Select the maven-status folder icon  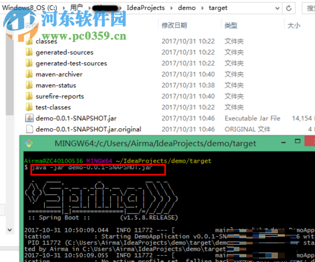coord(29,85)
